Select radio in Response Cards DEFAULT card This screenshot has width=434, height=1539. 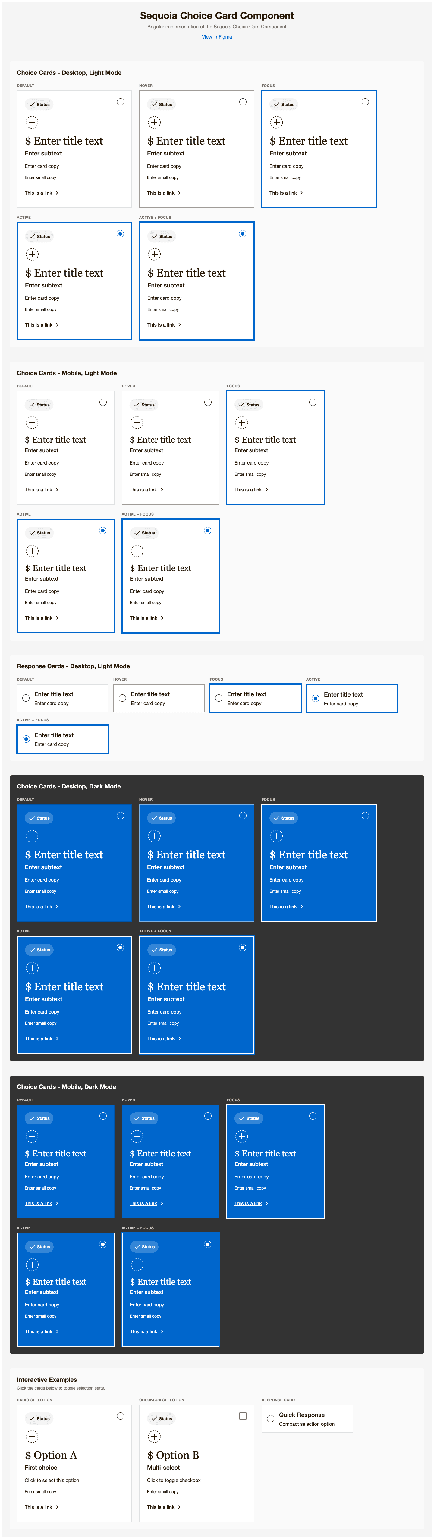click(x=26, y=698)
